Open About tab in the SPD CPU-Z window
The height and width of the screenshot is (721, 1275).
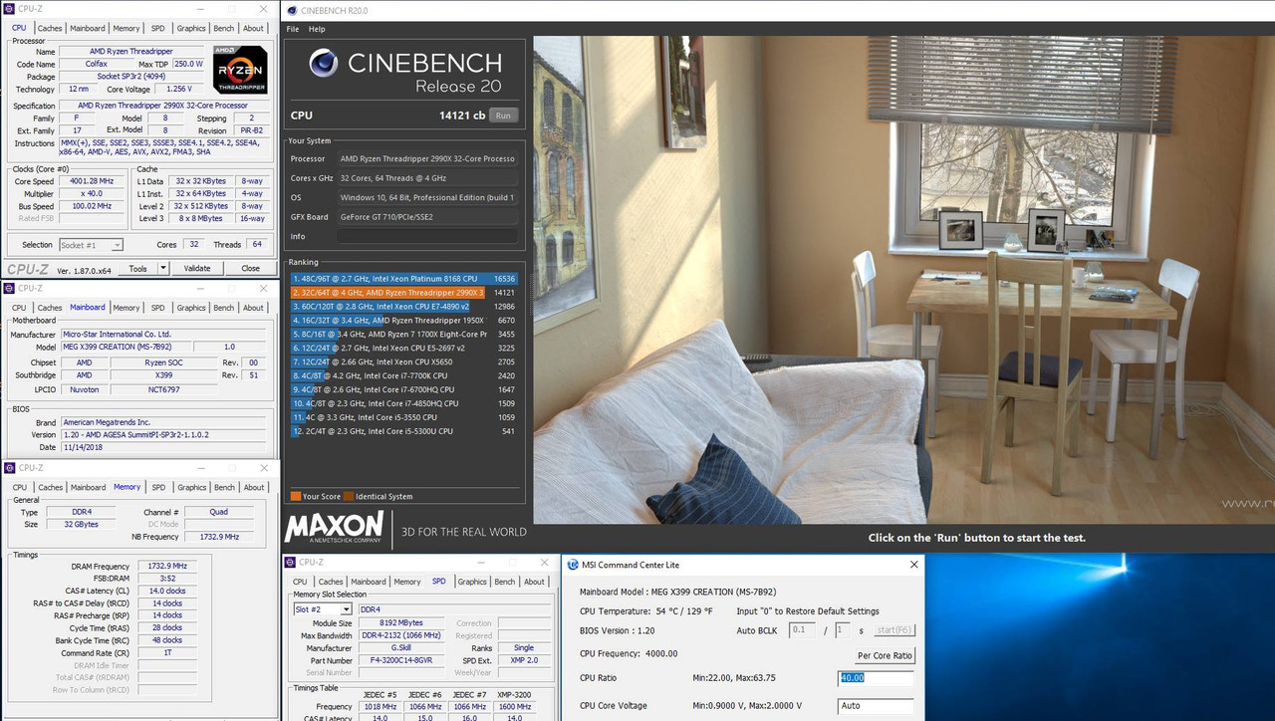click(x=535, y=582)
